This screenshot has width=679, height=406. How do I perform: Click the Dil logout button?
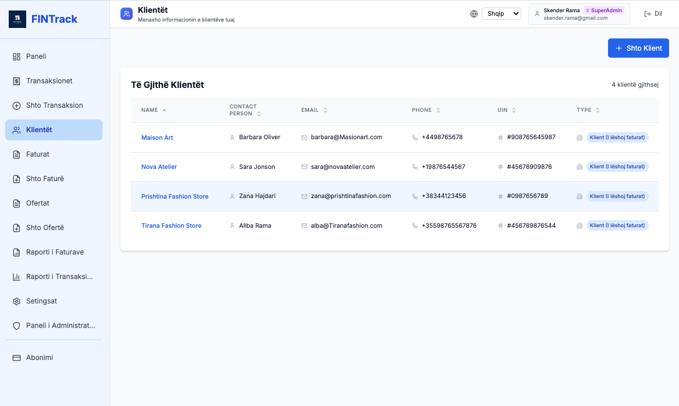(653, 14)
